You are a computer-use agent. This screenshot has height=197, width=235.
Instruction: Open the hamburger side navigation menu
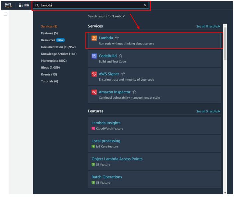pyautogui.click(x=5, y=14)
